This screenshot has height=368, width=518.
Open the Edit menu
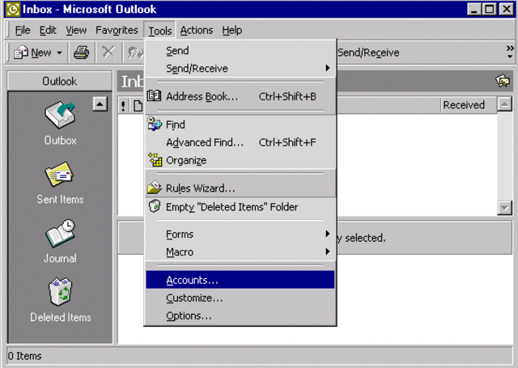coord(48,30)
